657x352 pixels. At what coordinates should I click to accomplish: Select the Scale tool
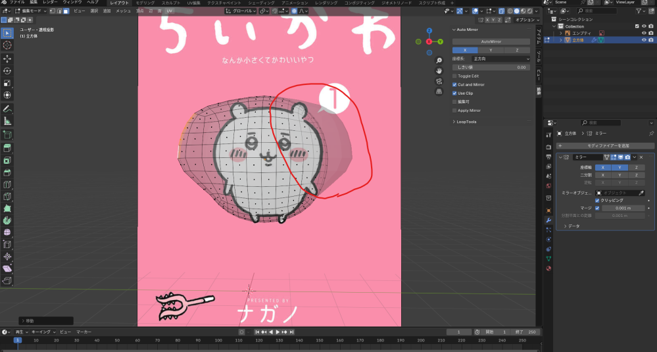click(7, 84)
